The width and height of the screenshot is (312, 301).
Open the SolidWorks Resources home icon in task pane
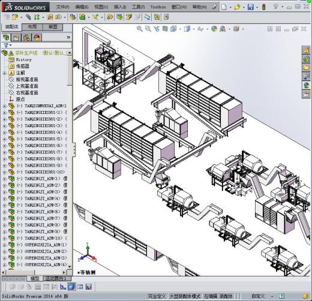pyautogui.click(x=306, y=50)
